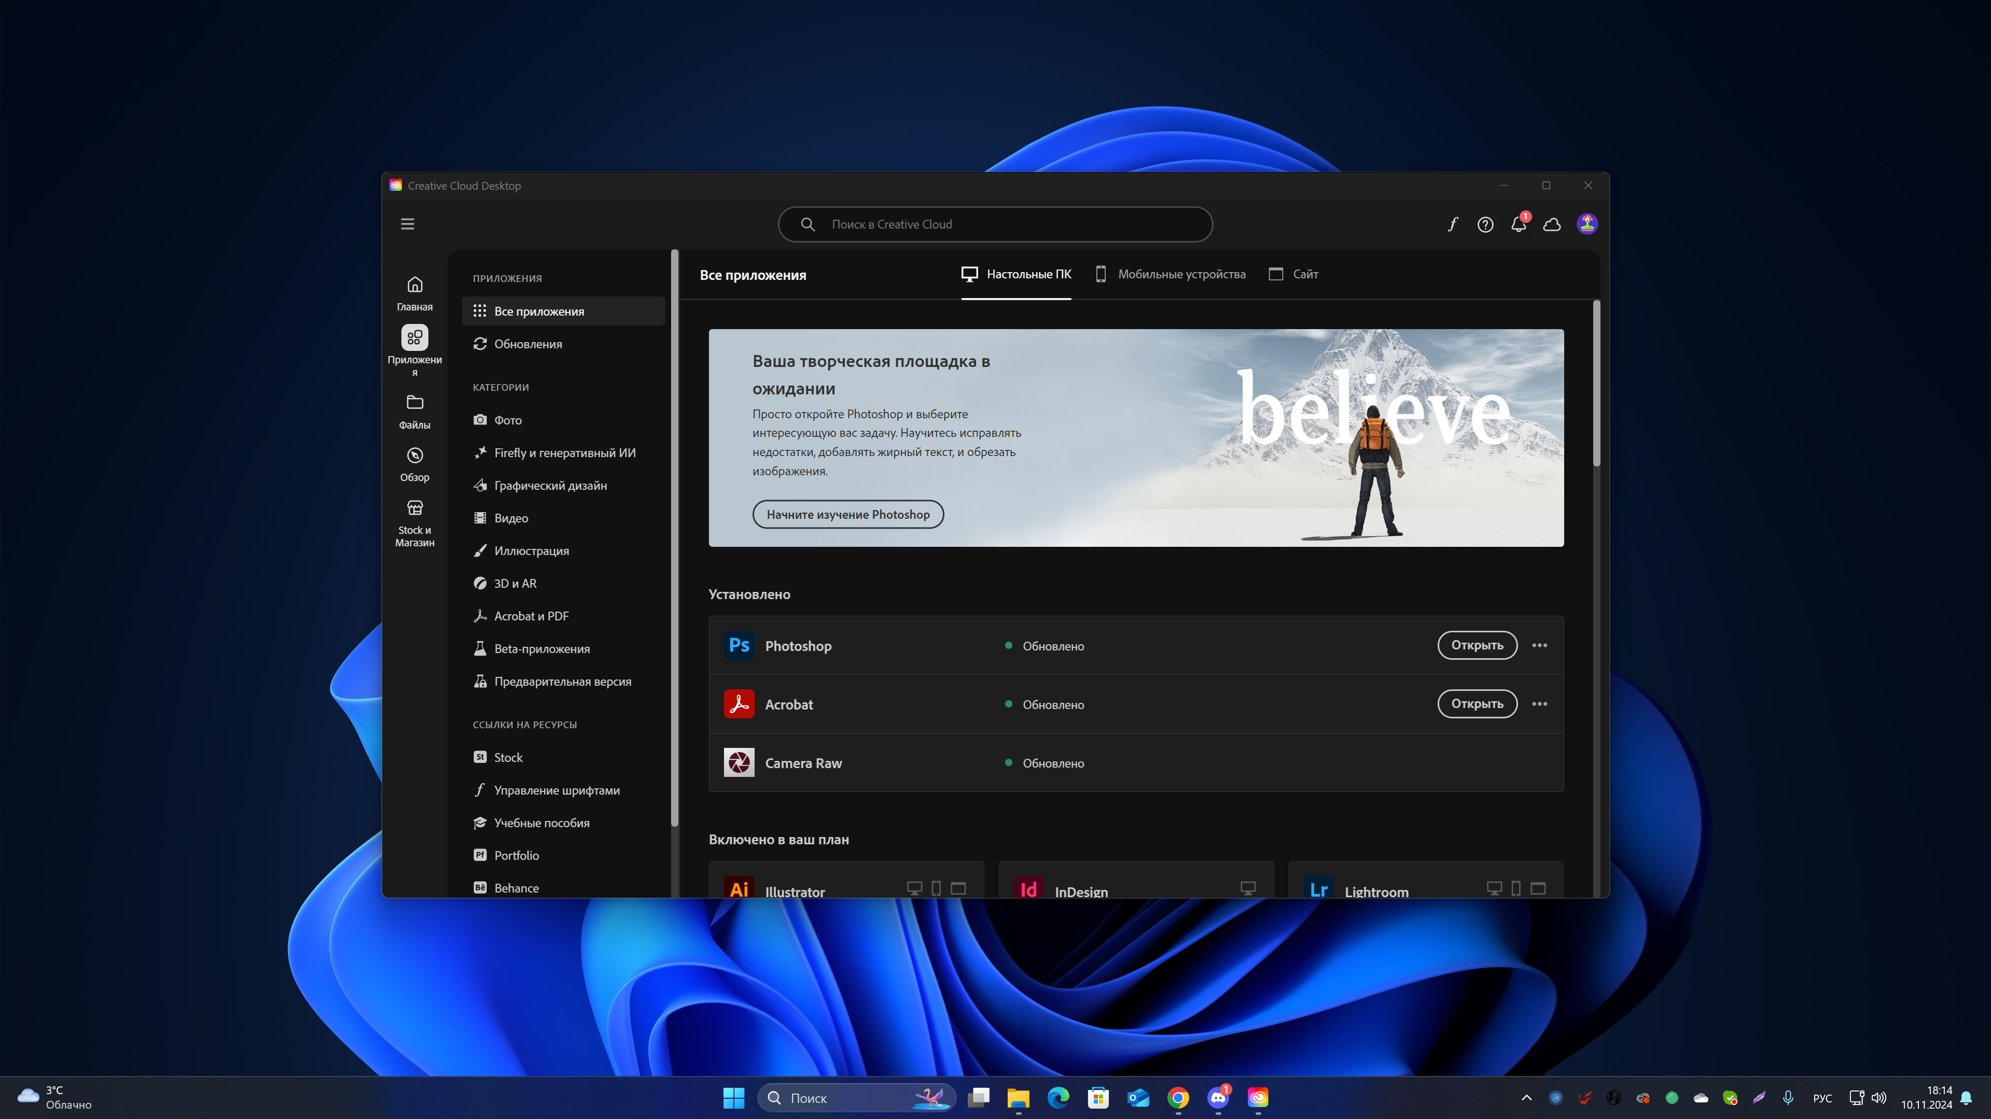Select Все приложения in the sidebar
Viewport: 1991px width, 1119px height.
563,311
